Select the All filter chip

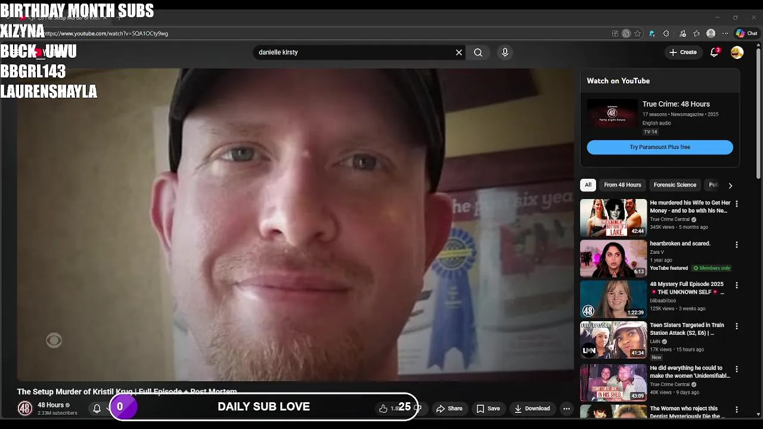[588, 185]
